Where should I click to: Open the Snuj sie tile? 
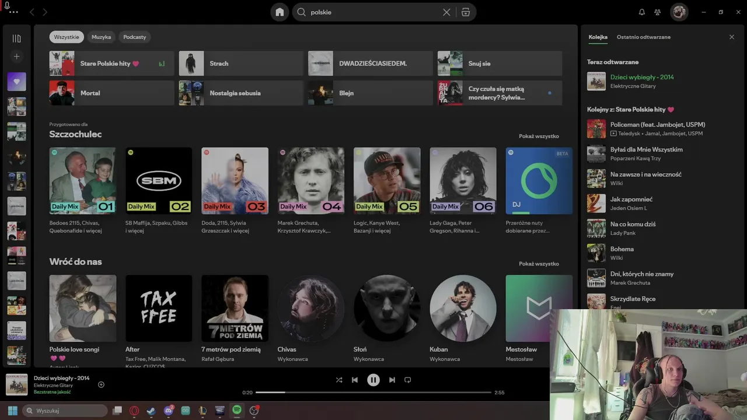click(500, 64)
